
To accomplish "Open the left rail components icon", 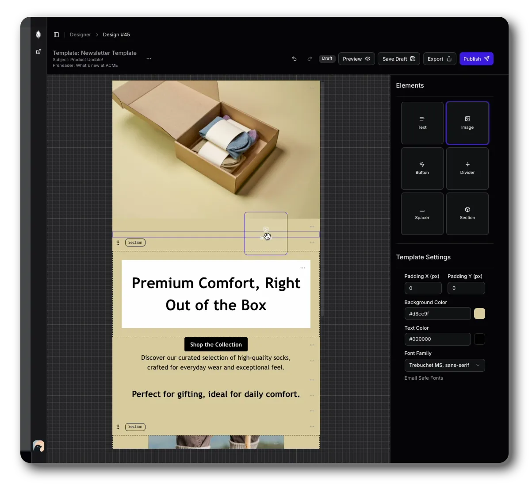I will (38, 52).
